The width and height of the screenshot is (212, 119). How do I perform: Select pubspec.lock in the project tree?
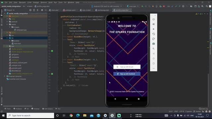(x=15, y=65)
